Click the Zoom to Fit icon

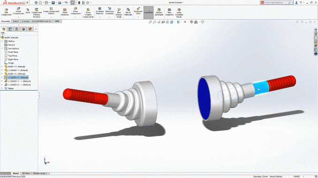[150, 22]
